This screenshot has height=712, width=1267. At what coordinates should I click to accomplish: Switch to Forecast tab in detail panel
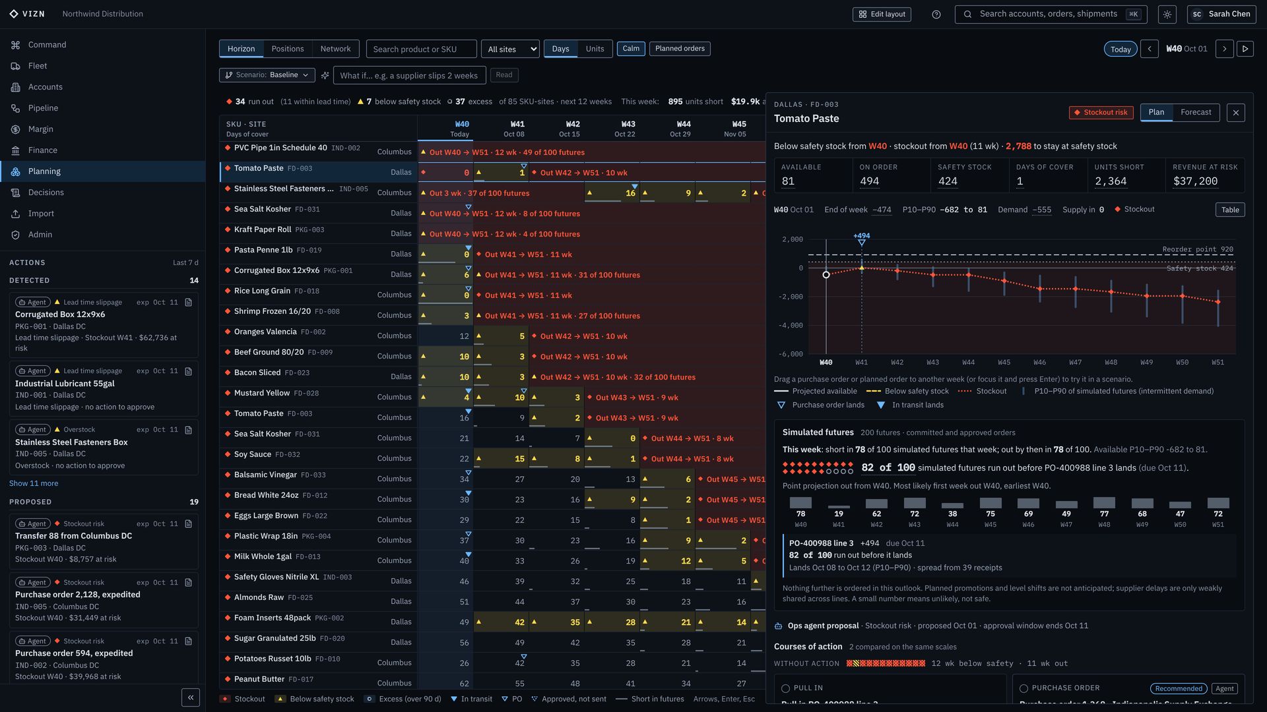pos(1196,112)
